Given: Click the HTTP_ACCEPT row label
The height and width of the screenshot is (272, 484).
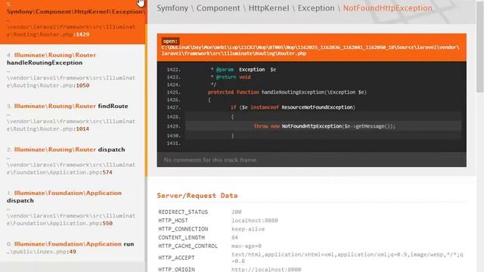Looking at the screenshot, I should 176,258.
